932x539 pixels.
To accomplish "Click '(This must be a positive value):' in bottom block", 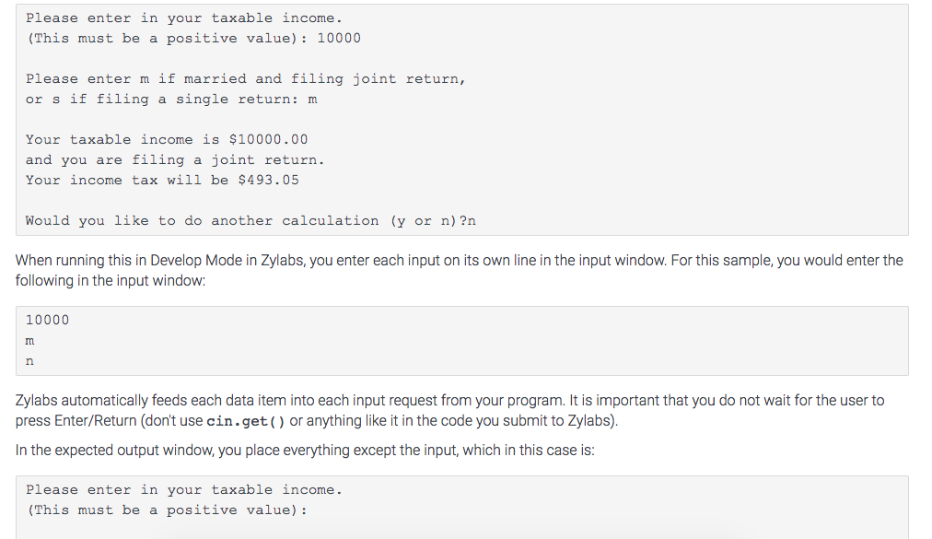I will point(166,510).
